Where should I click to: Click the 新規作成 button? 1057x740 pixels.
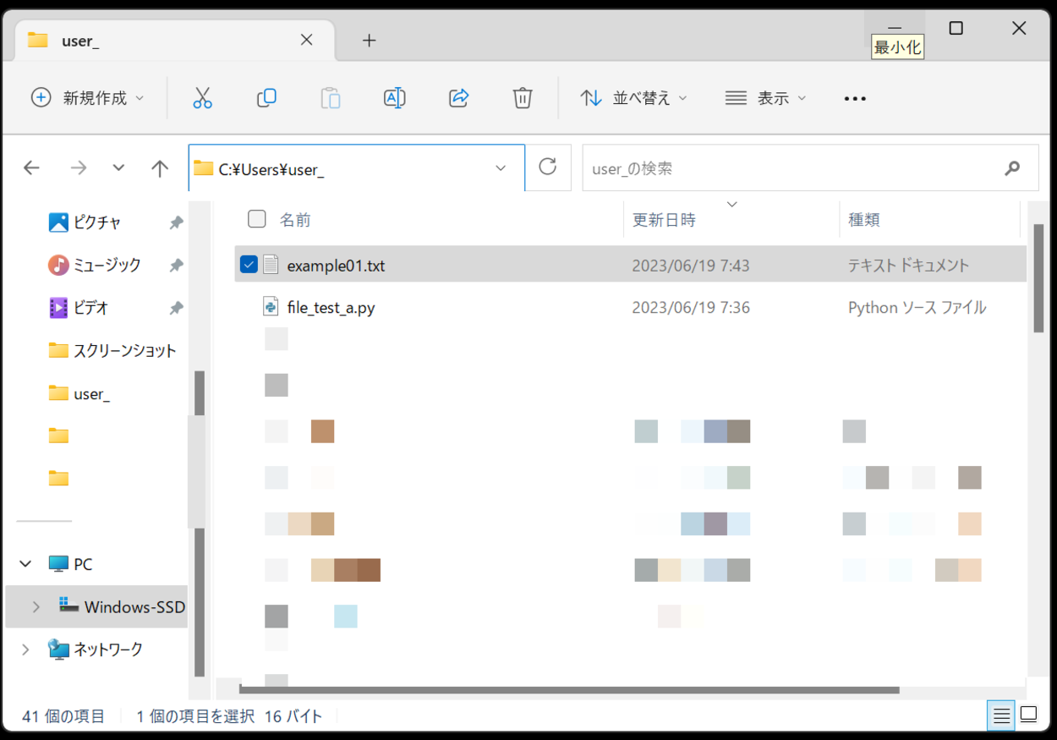point(88,98)
